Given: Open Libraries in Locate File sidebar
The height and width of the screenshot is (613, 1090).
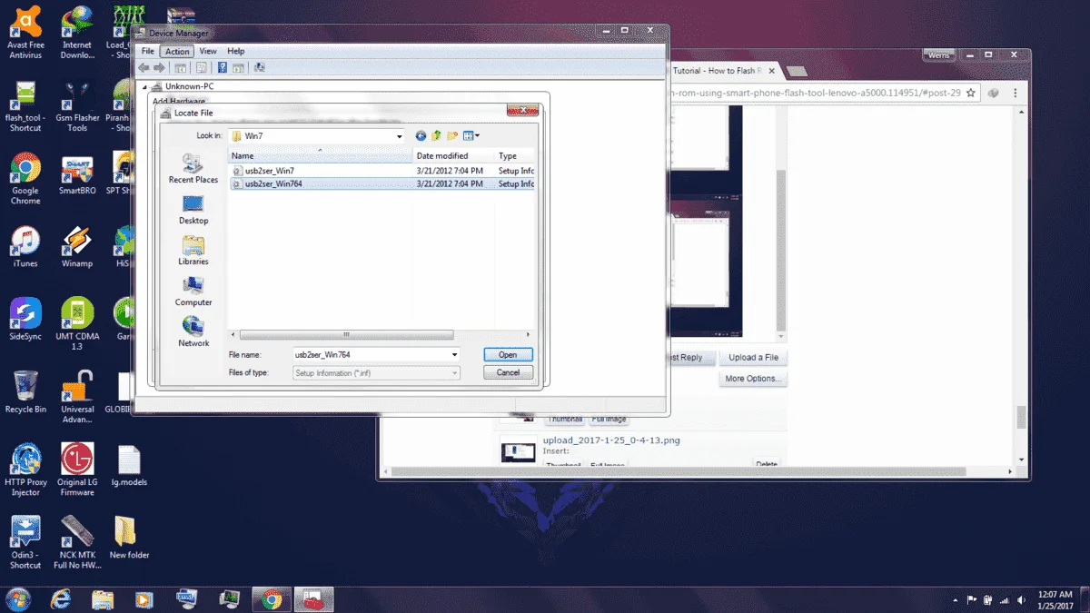Looking at the screenshot, I should click(193, 251).
